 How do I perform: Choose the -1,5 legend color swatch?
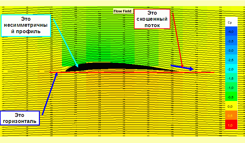click(230, 78)
